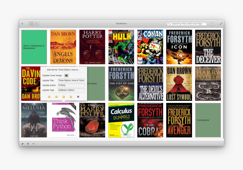This screenshot has height=170, width=243.
Task: Open The Devil's Alternative book
Action: tap(150, 84)
